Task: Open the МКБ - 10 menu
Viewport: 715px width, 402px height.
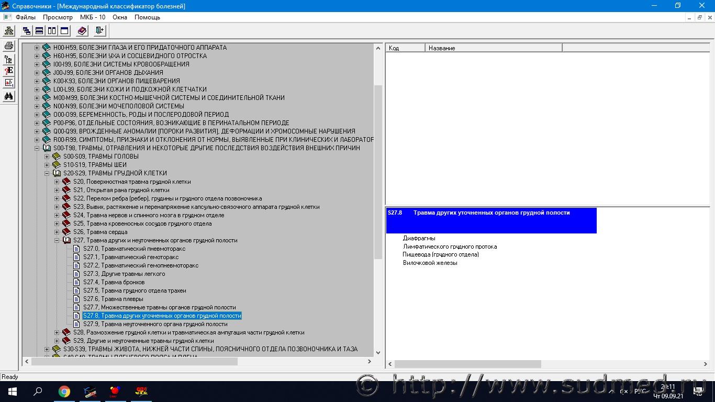Action: [x=92, y=17]
